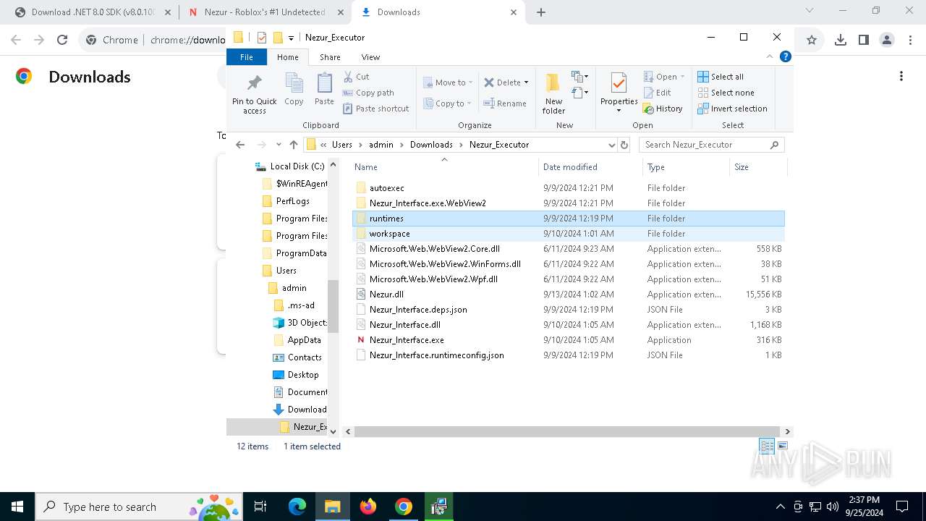Screen dimensions: 926x521
Task: Select the autoexec folder
Action: (386, 188)
